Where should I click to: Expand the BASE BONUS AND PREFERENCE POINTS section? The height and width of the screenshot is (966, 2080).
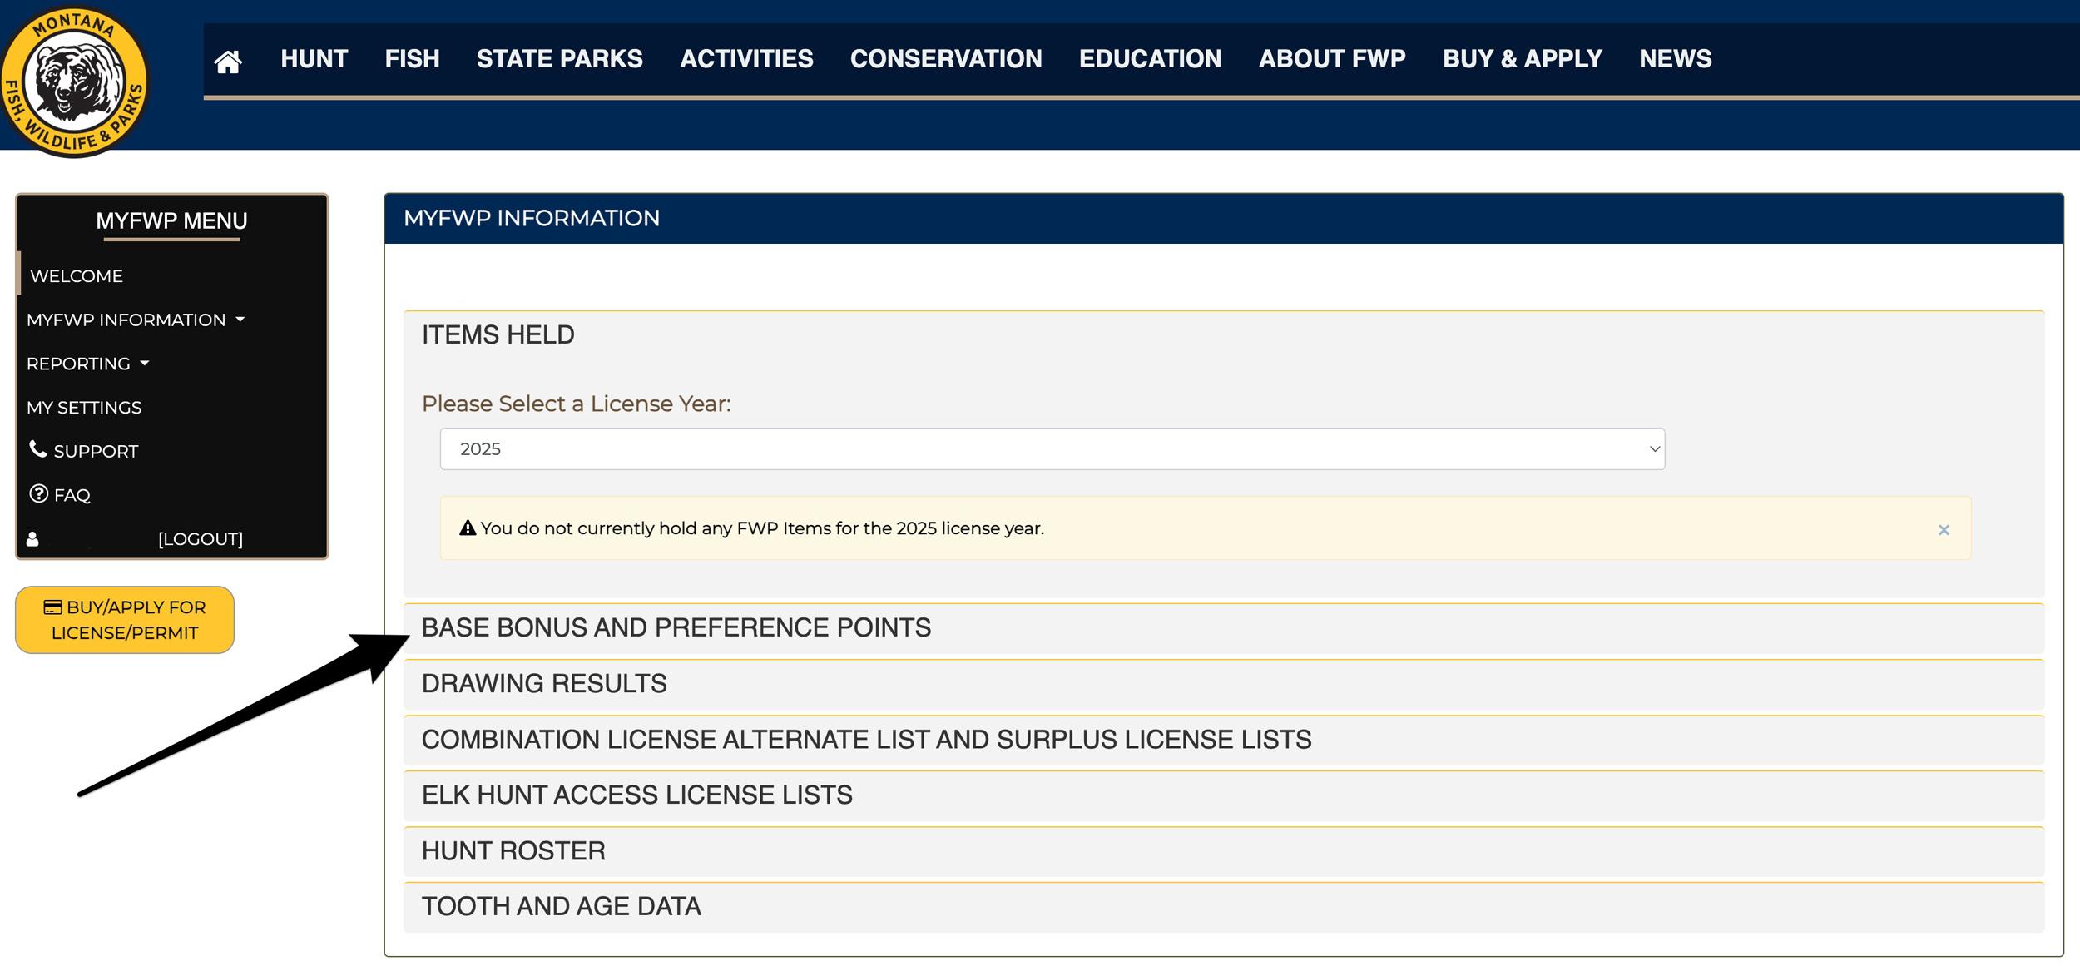(x=676, y=627)
